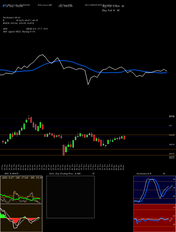
Task: Click the 'Avg Vol: 1.168 M' value
Action: point(113,6)
